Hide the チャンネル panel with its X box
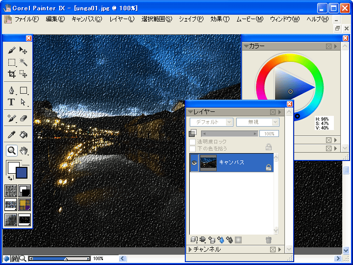The width and height of the screenshot is (353, 265). tap(273, 249)
